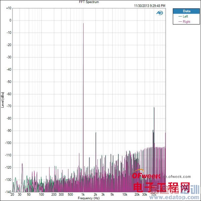Click the timestamp 11/30/2013 9:29:48 PM

150,6
